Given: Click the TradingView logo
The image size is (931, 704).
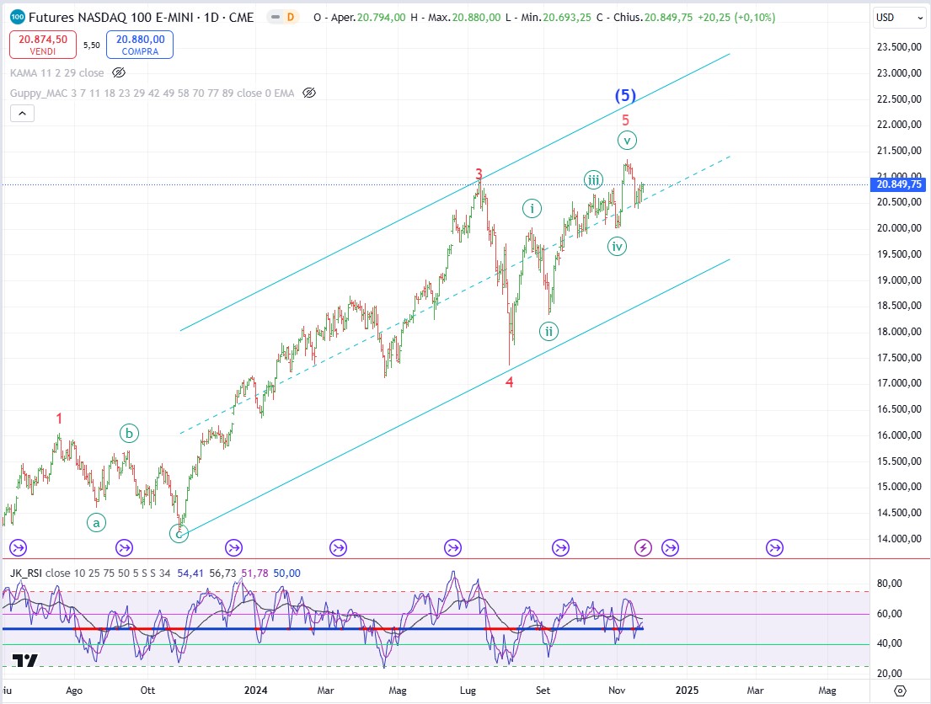Looking at the screenshot, I should pos(25,660).
